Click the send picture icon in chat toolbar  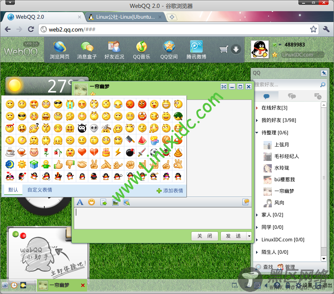pyautogui.click(x=115, y=202)
